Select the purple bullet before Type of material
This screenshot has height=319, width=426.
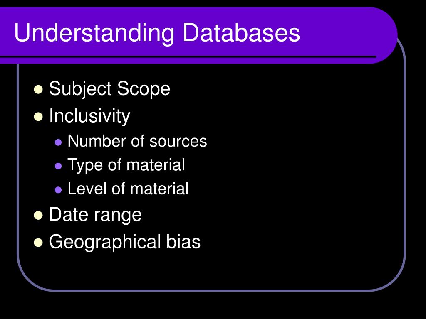pyautogui.click(x=58, y=166)
